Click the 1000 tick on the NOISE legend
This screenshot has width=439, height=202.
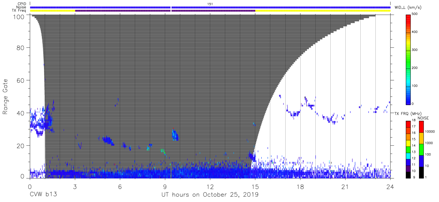click(429, 143)
